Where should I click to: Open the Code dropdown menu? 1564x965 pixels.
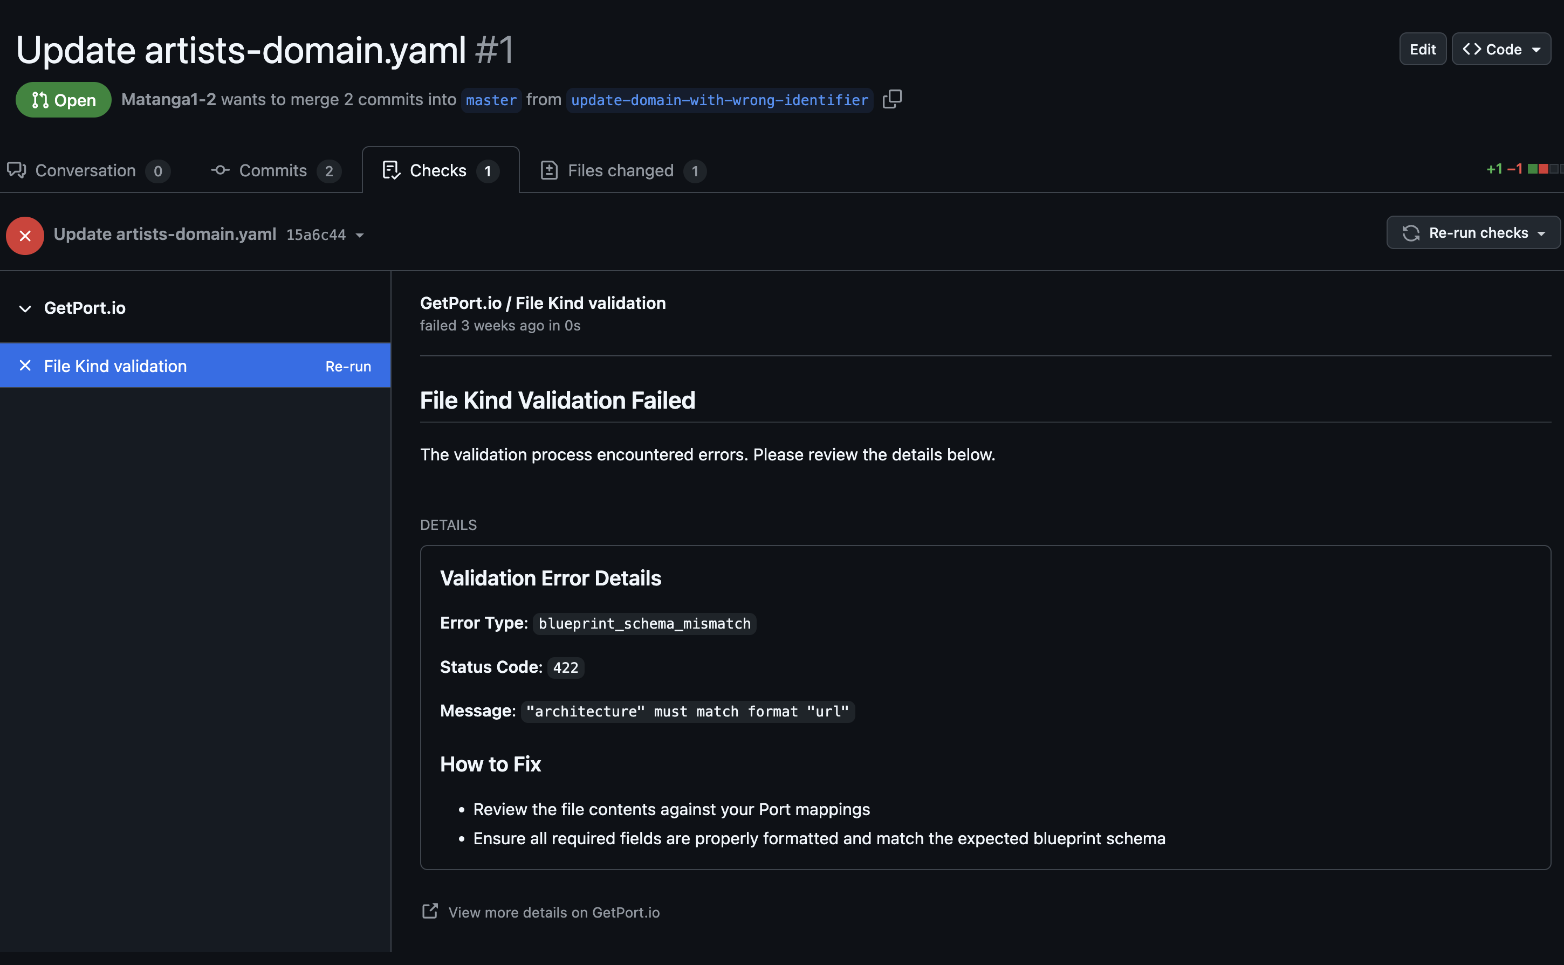click(x=1501, y=49)
